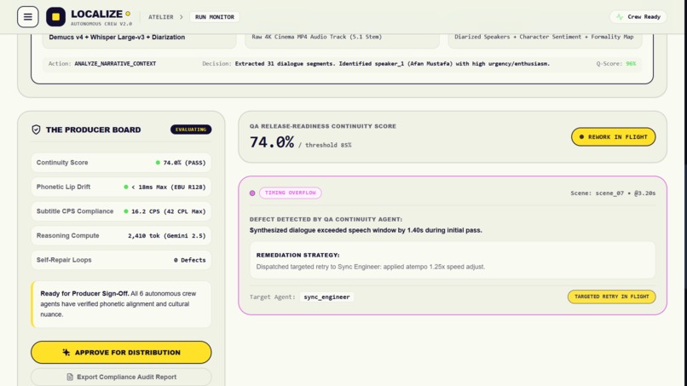Select the Self-Repair Loops row
The image size is (687, 386).
[x=121, y=260]
